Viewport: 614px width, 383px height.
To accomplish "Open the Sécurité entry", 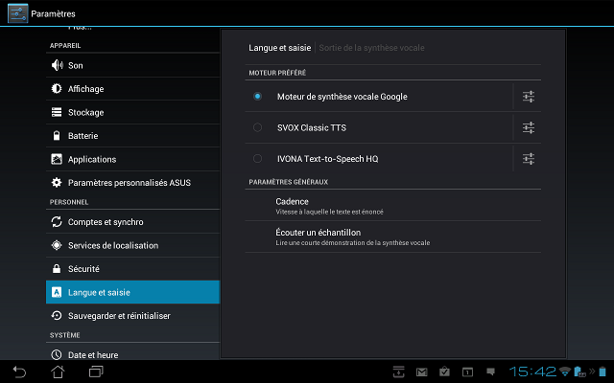I will 132,269.
